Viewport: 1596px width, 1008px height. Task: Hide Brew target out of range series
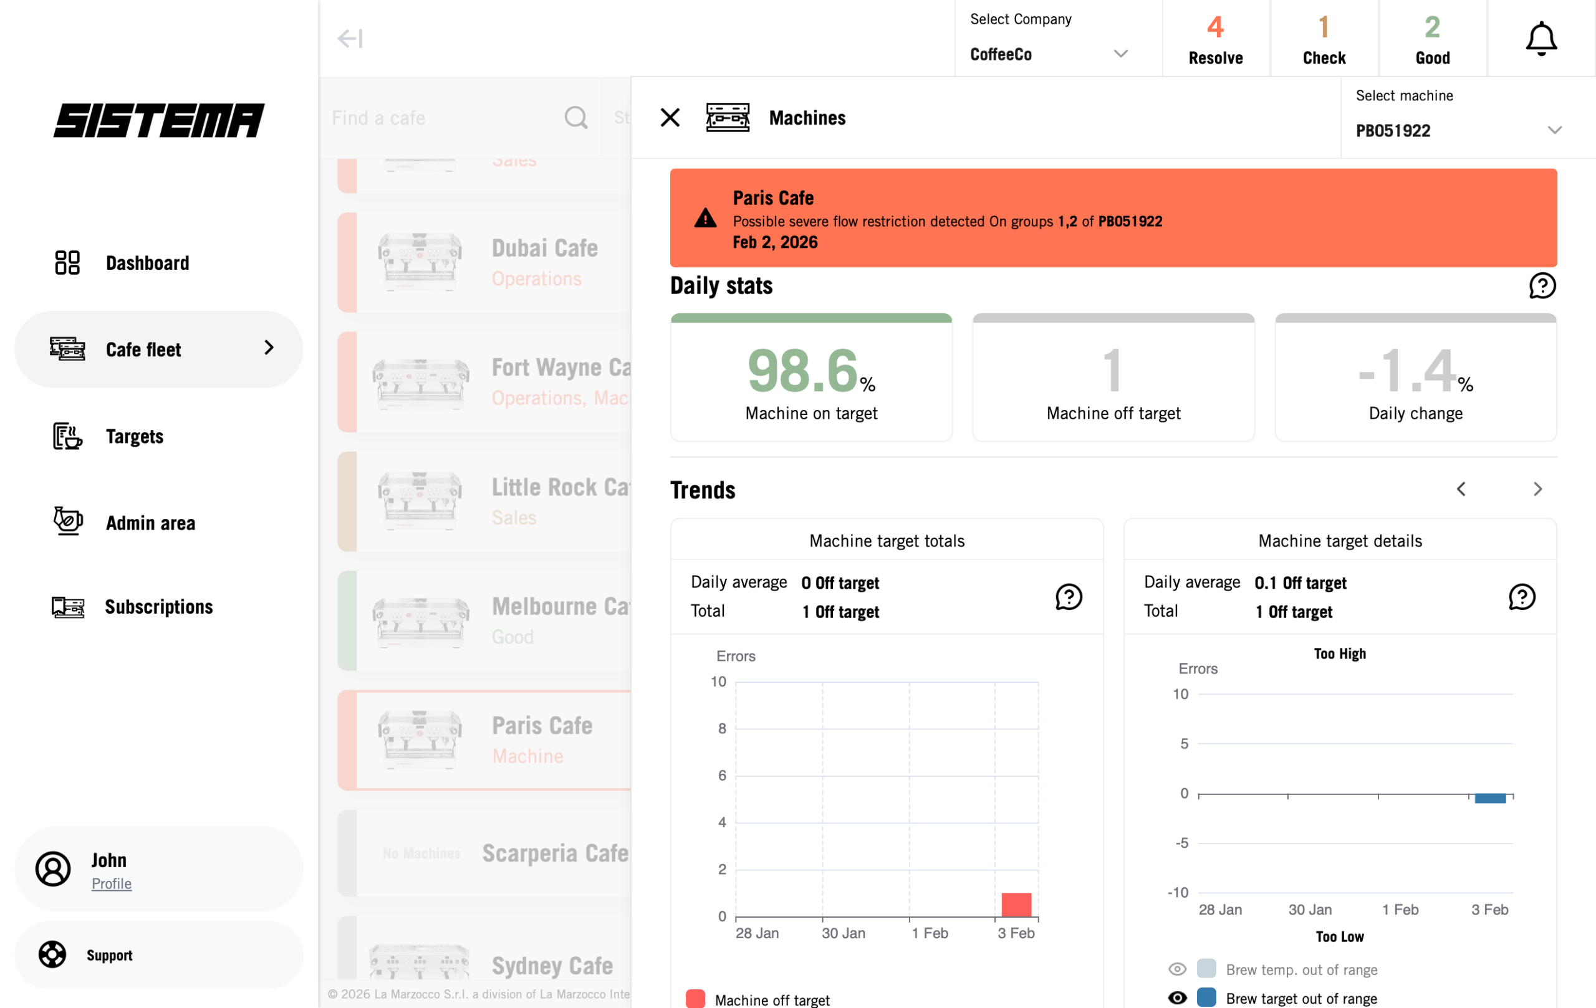[1177, 997]
